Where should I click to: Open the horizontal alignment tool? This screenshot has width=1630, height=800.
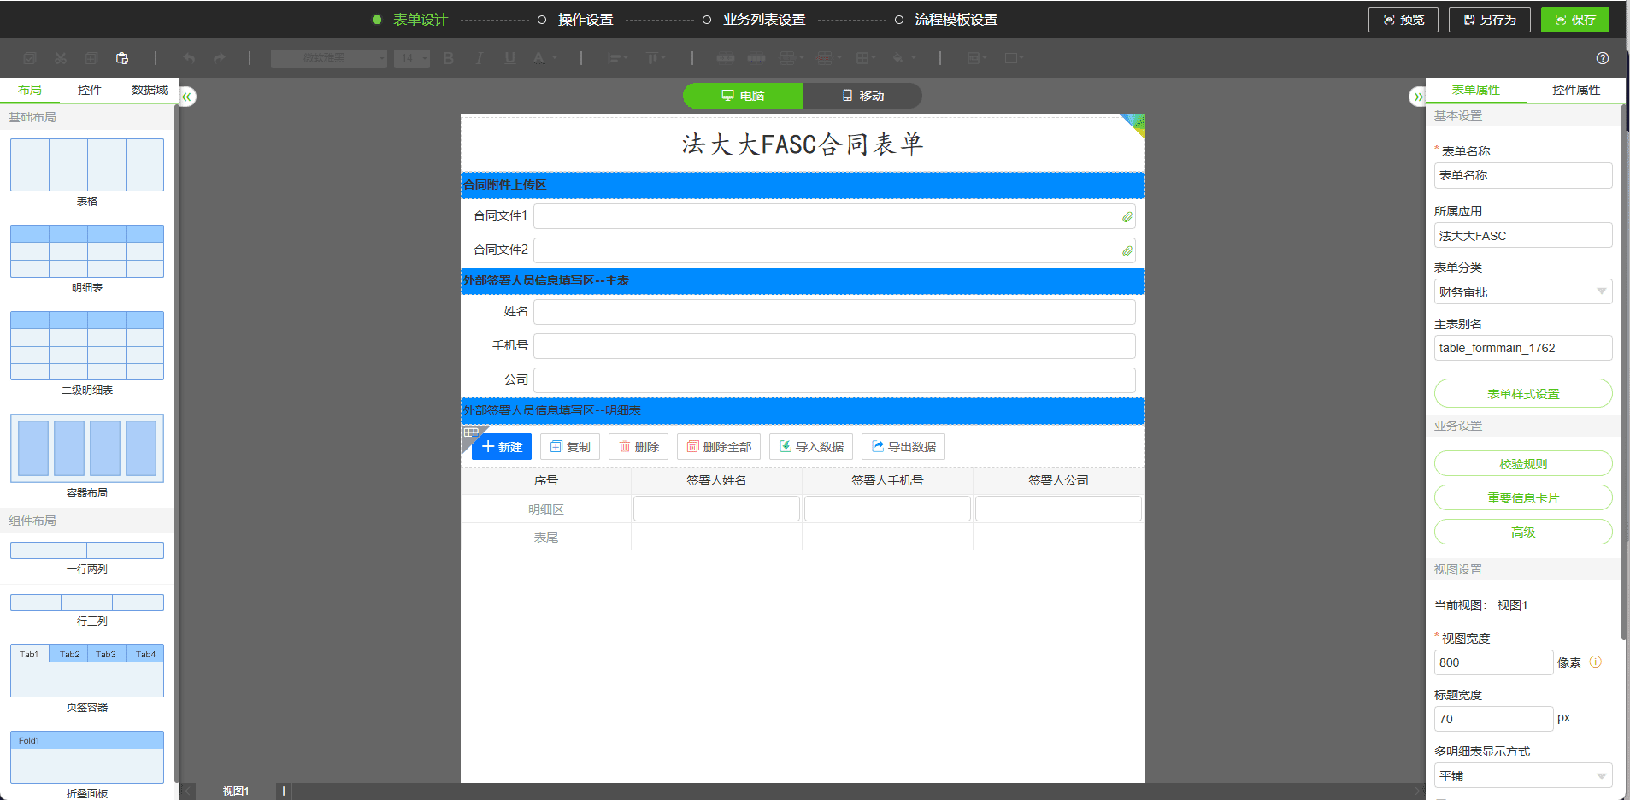coord(614,58)
